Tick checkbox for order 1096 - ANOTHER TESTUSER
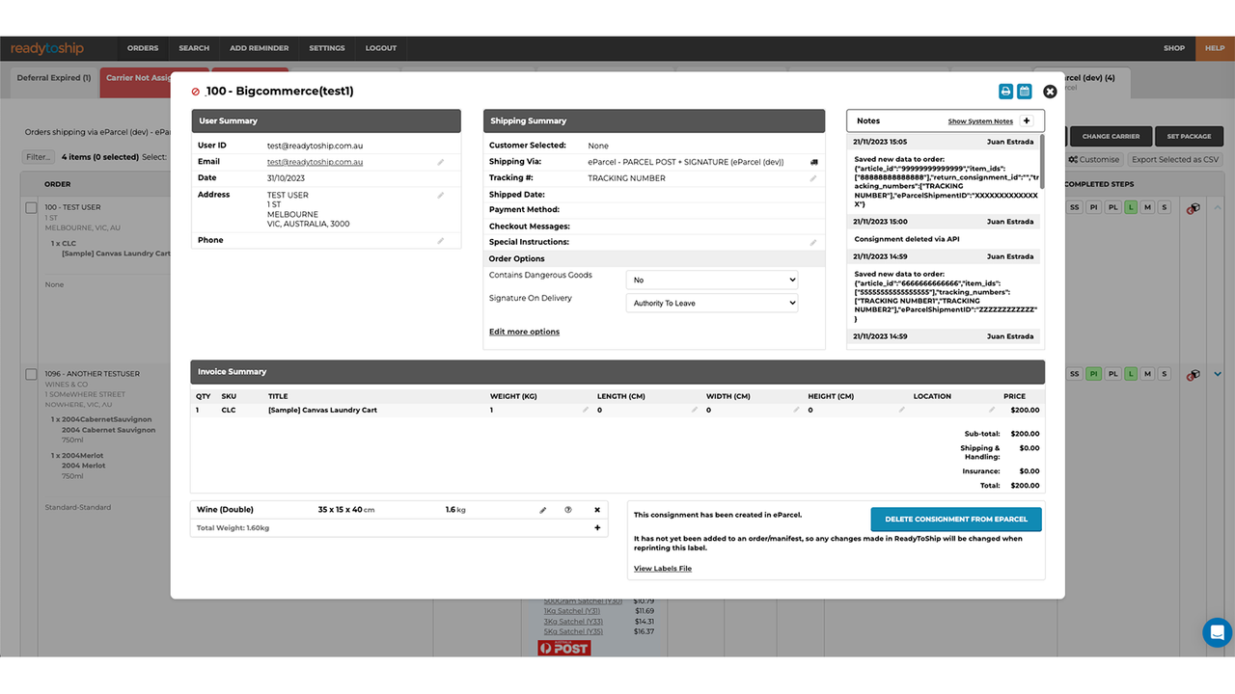Screen dimensions: 1235x694 31,374
